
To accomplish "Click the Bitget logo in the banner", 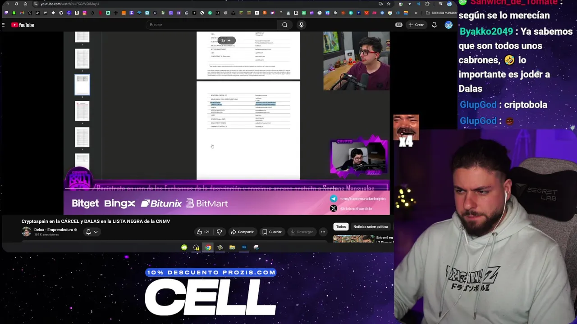I will [x=85, y=203].
